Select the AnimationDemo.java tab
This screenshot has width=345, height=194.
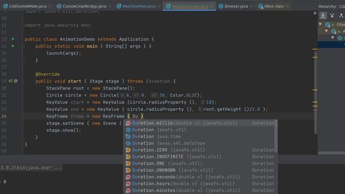tap(190, 6)
